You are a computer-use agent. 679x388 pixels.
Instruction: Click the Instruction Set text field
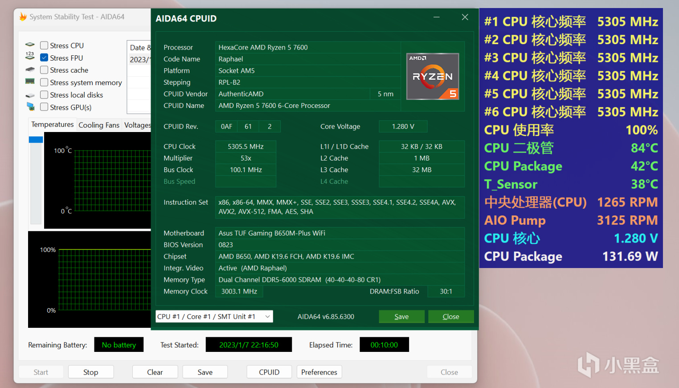(340, 207)
